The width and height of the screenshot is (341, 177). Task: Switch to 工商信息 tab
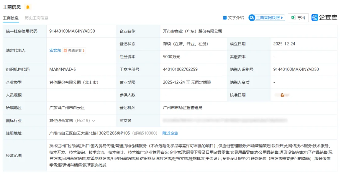[x=11, y=18]
